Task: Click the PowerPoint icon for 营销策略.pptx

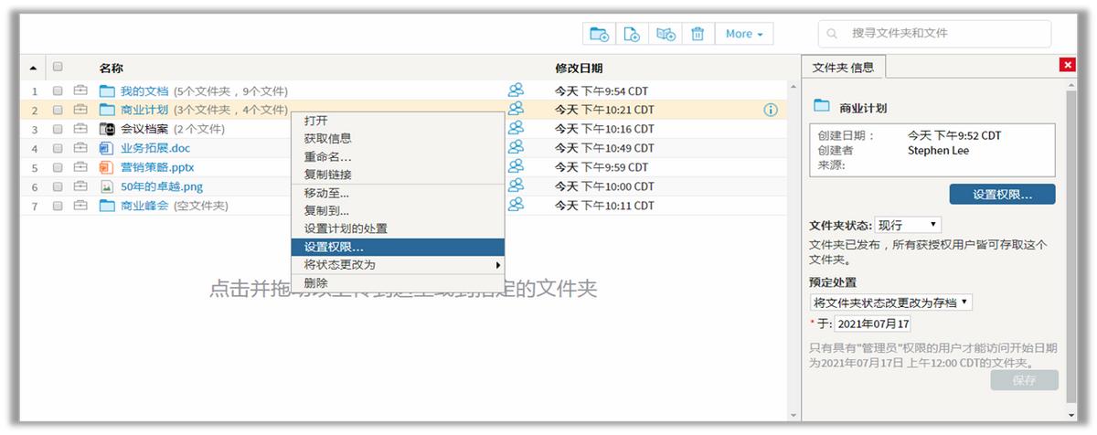Action: [105, 167]
